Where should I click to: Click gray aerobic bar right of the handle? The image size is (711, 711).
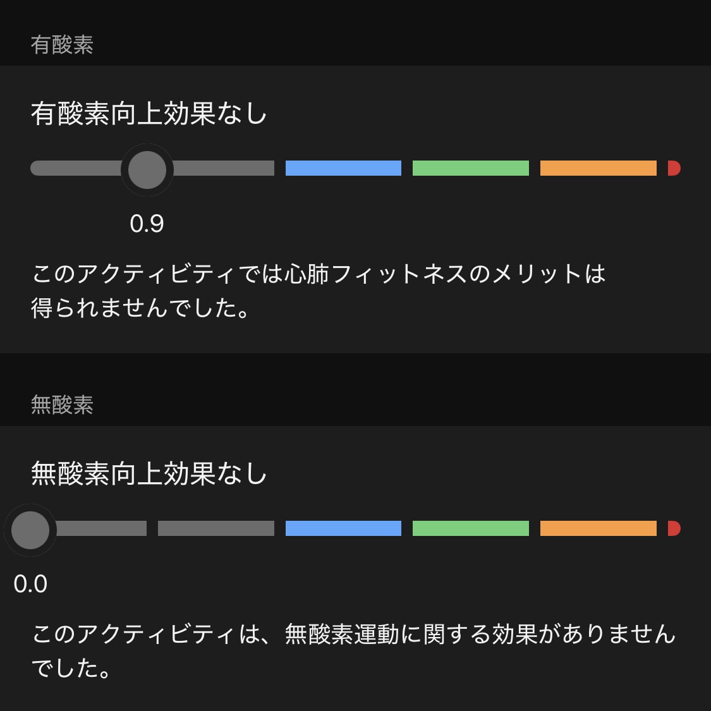224,167
